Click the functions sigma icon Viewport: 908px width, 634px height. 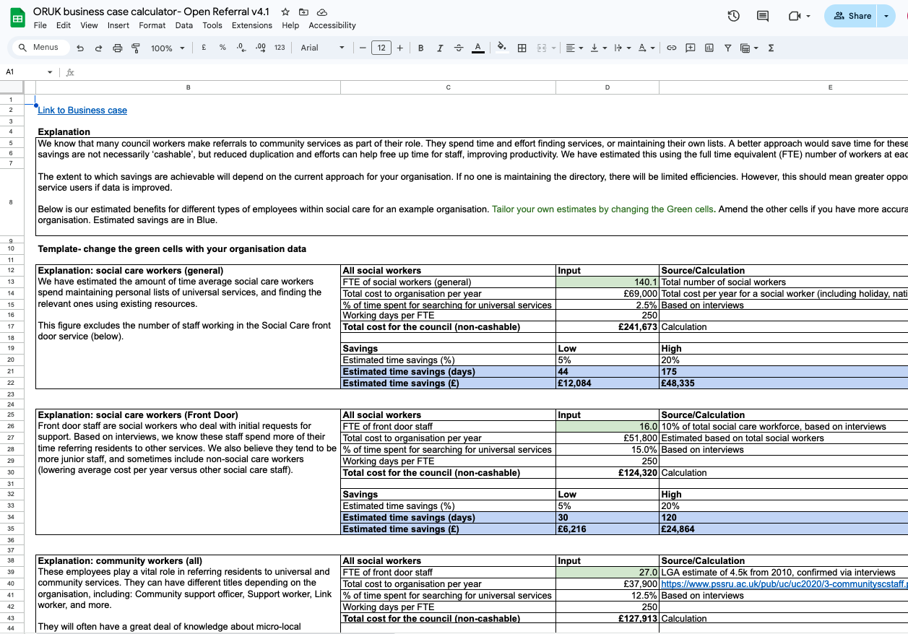[x=771, y=48]
